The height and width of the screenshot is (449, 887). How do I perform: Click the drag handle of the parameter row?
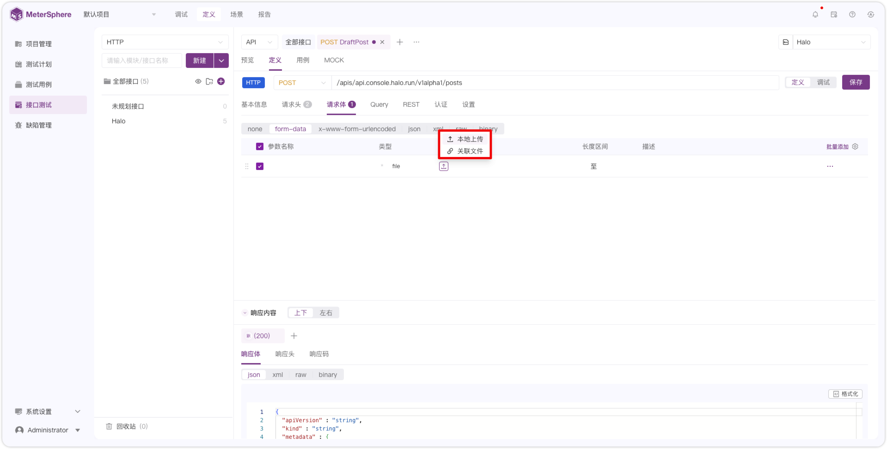click(247, 166)
